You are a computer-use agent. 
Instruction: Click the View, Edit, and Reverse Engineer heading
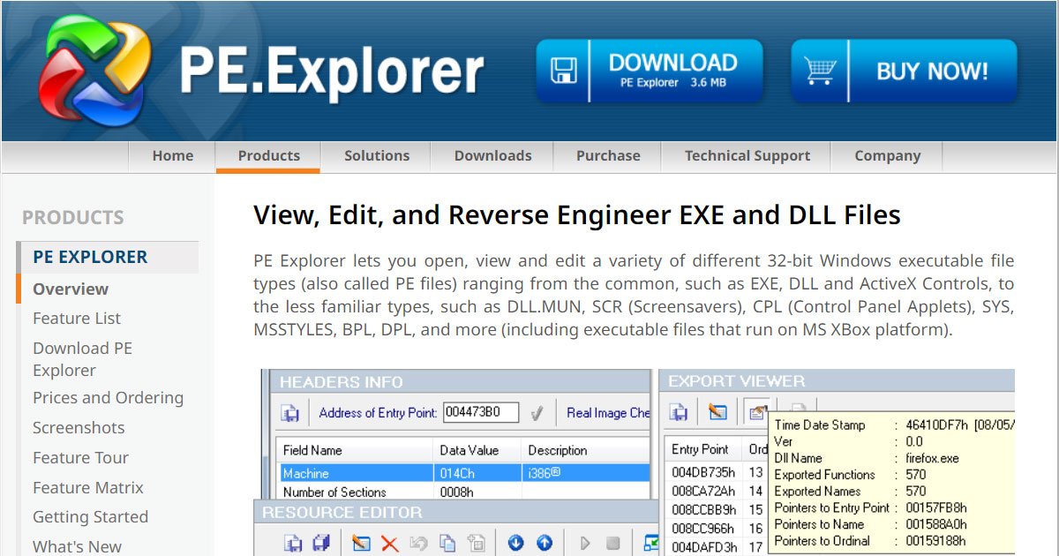coord(577,214)
